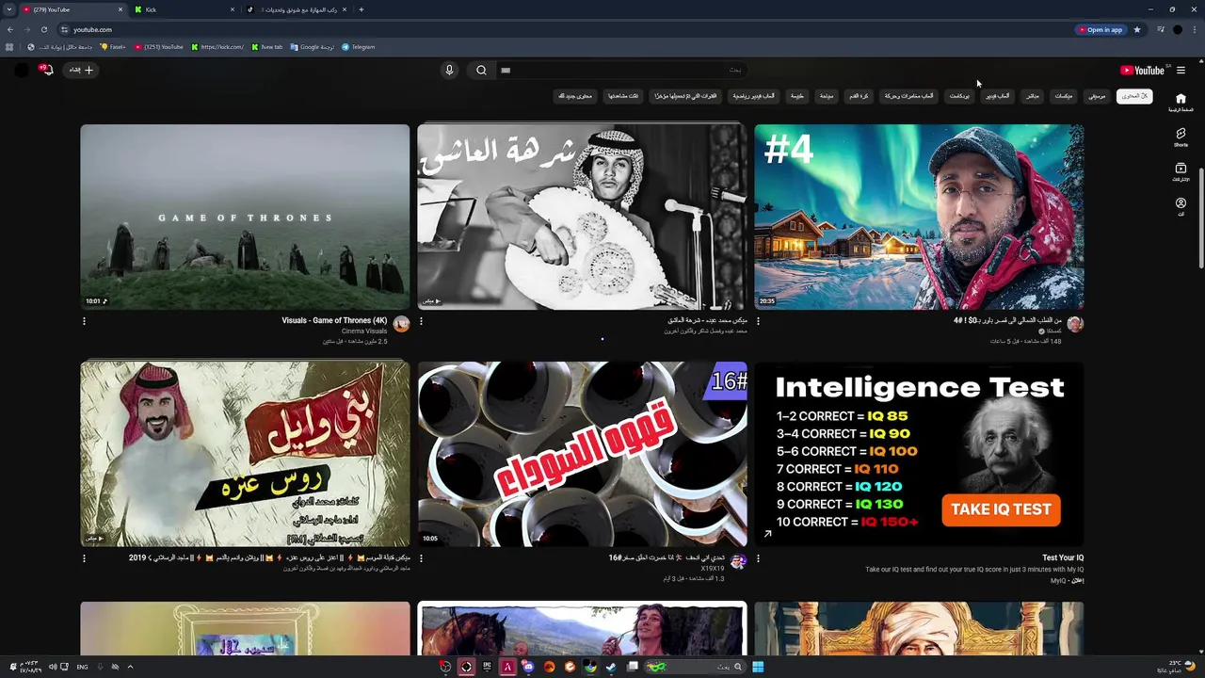Open the Cinema Visuals channel link
This screenshot has height=678, width=1205.
[x=364, y=331]
